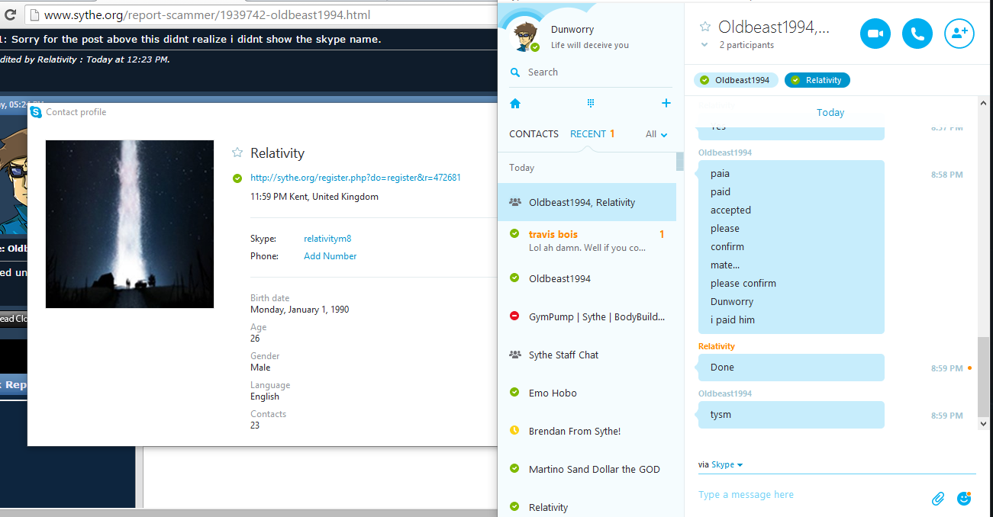
Task: Open the travis bois conversation
Action: click(587, 240)
